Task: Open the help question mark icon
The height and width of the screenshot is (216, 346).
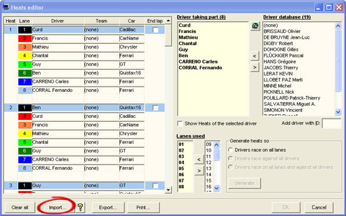Action: pyautogui.click(x=81, y=207)
